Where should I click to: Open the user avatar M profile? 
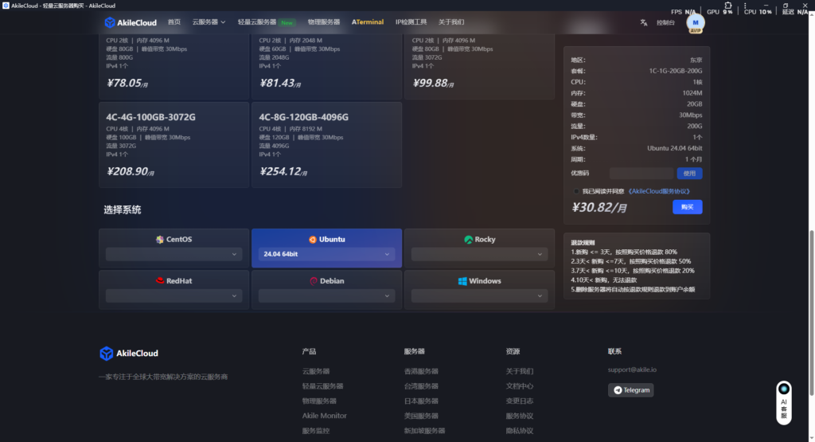[x=696, y=23]
